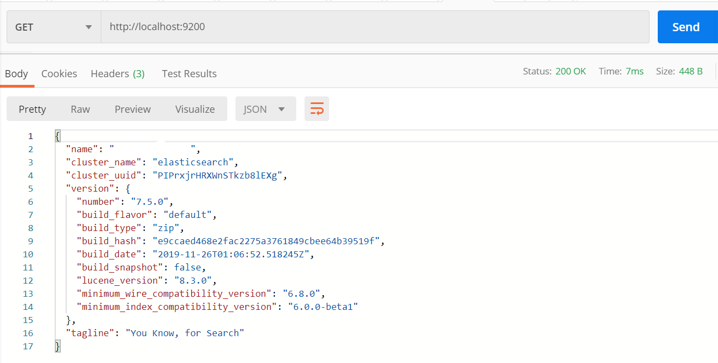The height and width of the screenshot is (363, 718).
Task: Click the Send button
Action: pyautogui.click(x=687, y=27)
